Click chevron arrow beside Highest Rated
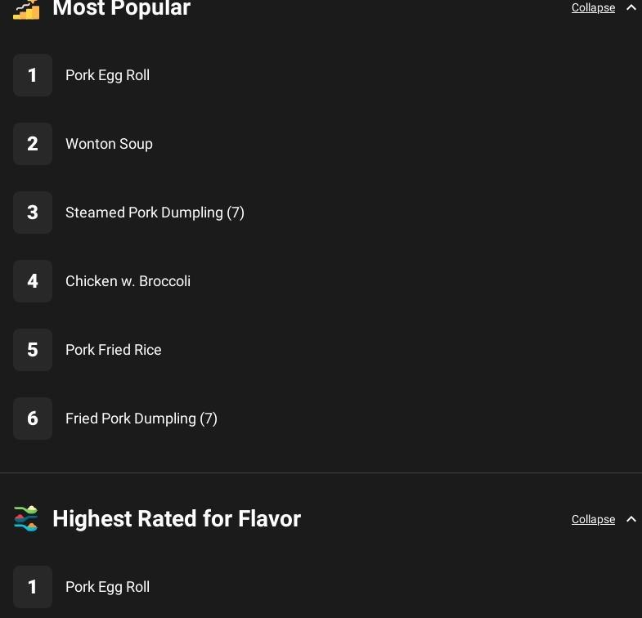Screen dimensions: 642x618 (631, 520)
